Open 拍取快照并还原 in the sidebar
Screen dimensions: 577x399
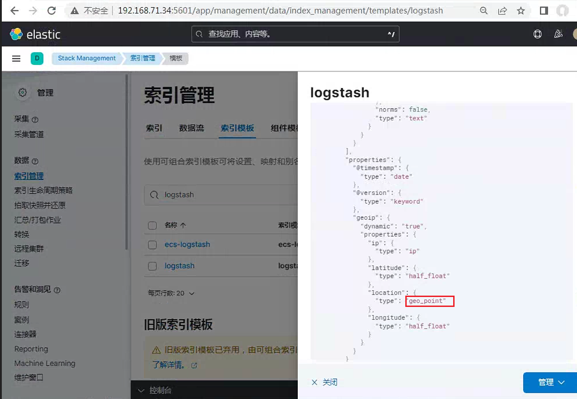[x=40, y=205]
